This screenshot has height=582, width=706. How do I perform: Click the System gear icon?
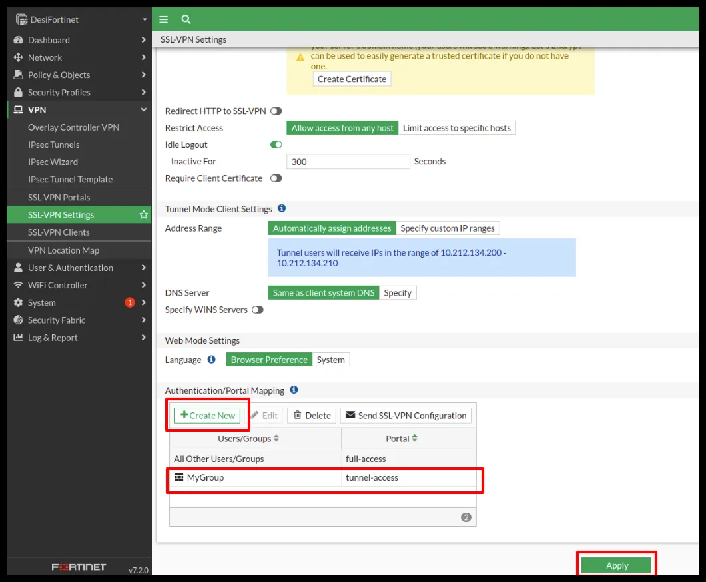tap(19, 303)
